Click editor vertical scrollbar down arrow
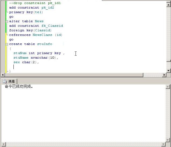The width and height of the screenshot is (171, 147). (x=169, y=71)
